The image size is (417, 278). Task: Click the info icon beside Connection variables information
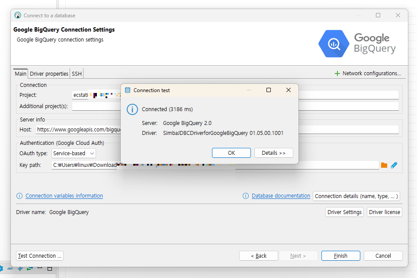(19, 196)
